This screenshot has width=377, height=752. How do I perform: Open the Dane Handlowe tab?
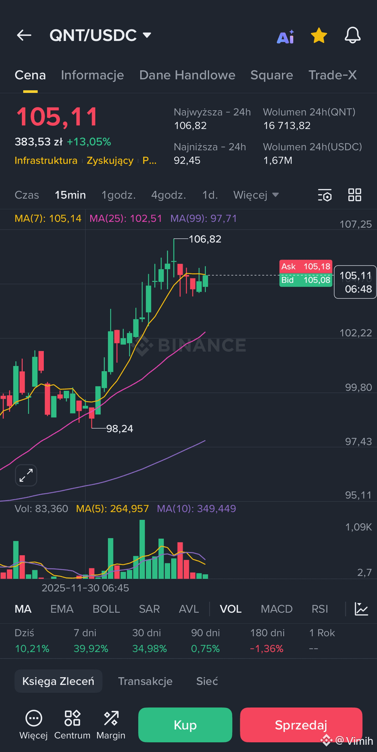tap(187, 75)
